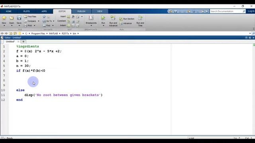This screenshot has width=255, height=143.
Task: Add a new editor tab with plus
Action: coord(23,42)
